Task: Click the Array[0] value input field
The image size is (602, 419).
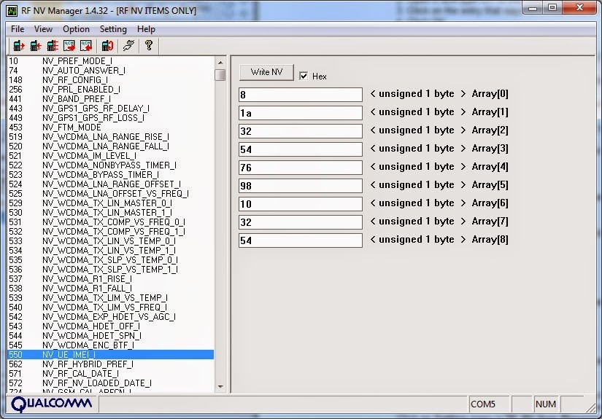Action: [300, 95]
